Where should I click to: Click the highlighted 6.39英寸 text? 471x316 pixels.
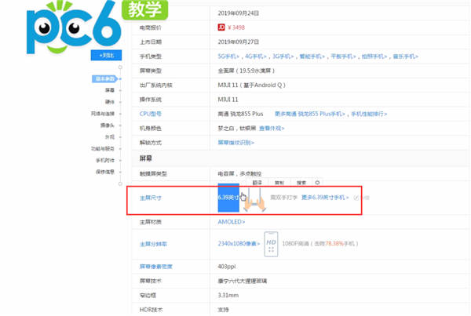228,198
